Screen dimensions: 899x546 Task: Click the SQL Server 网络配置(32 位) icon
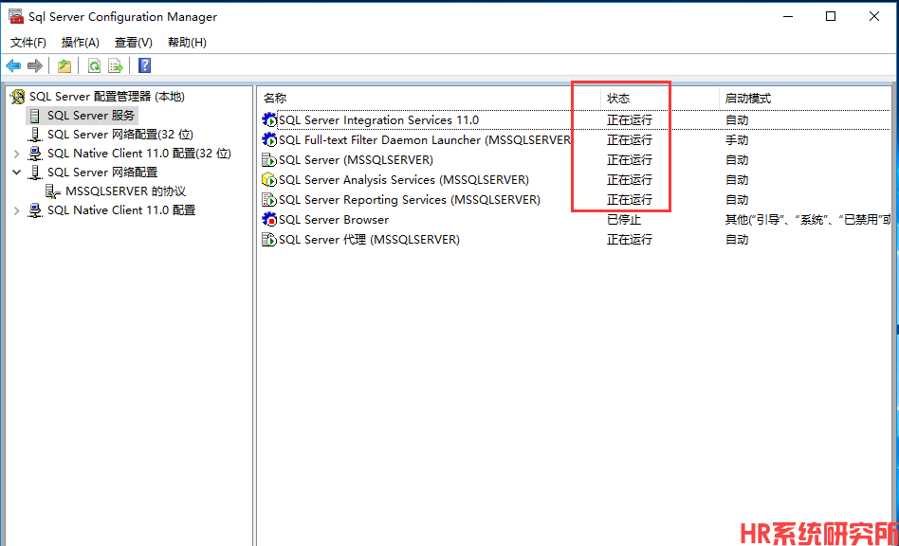coord(35,135)
